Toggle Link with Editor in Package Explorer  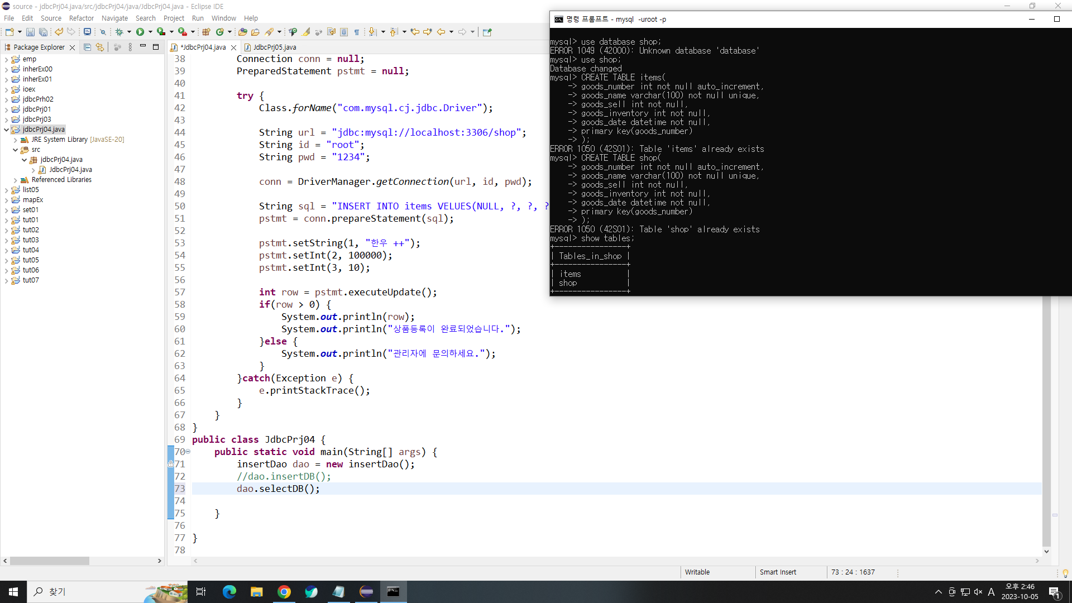(99, 47)
